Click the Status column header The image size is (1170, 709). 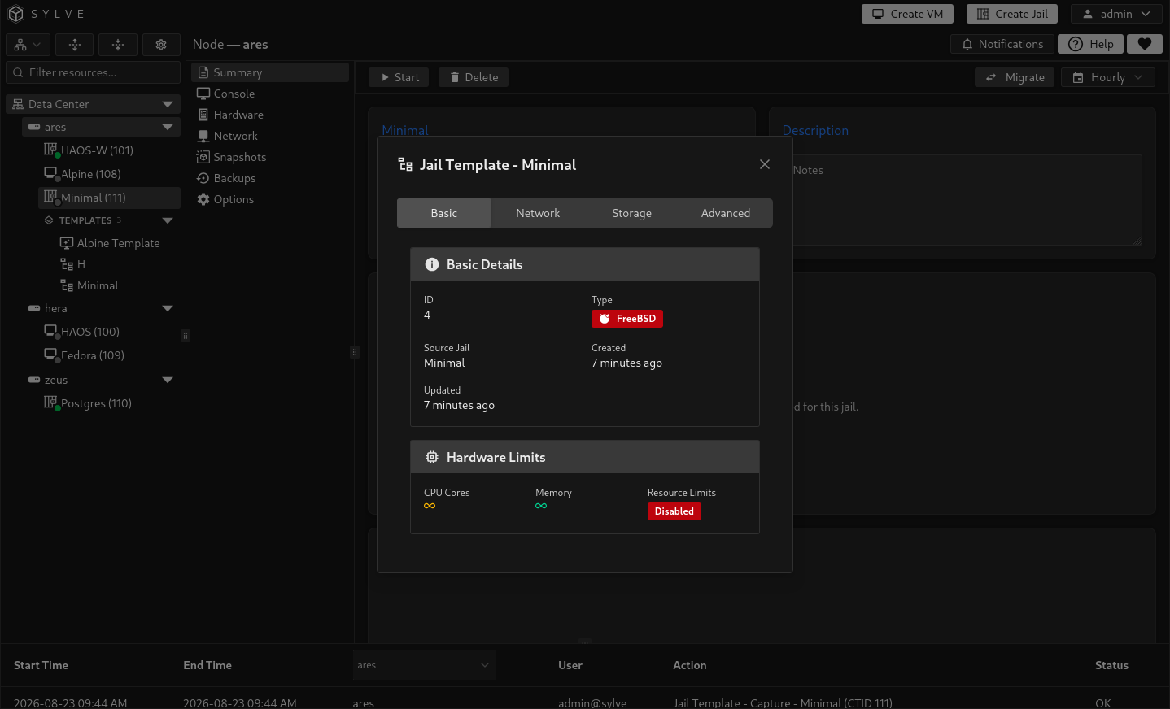pos(1111,665)
